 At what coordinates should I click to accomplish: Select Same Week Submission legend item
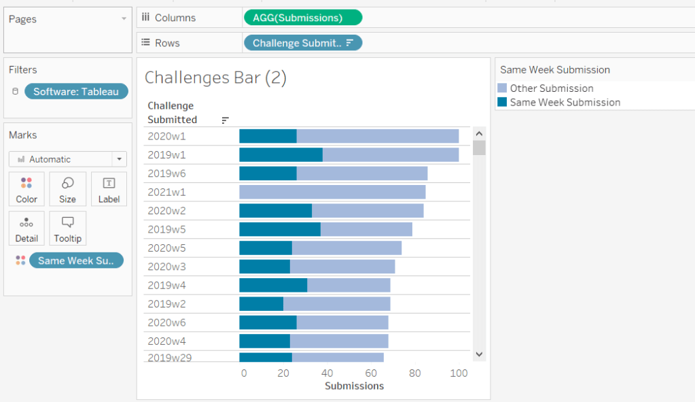[565, 103]
